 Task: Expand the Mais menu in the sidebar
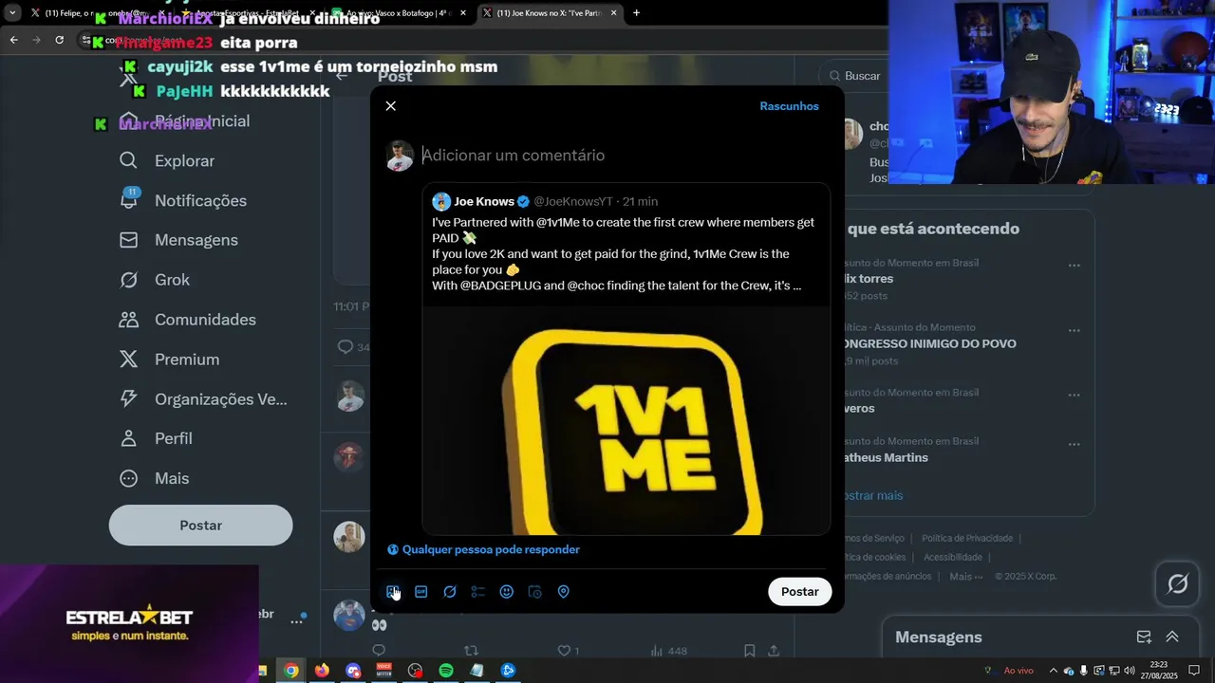coord(155,479)
